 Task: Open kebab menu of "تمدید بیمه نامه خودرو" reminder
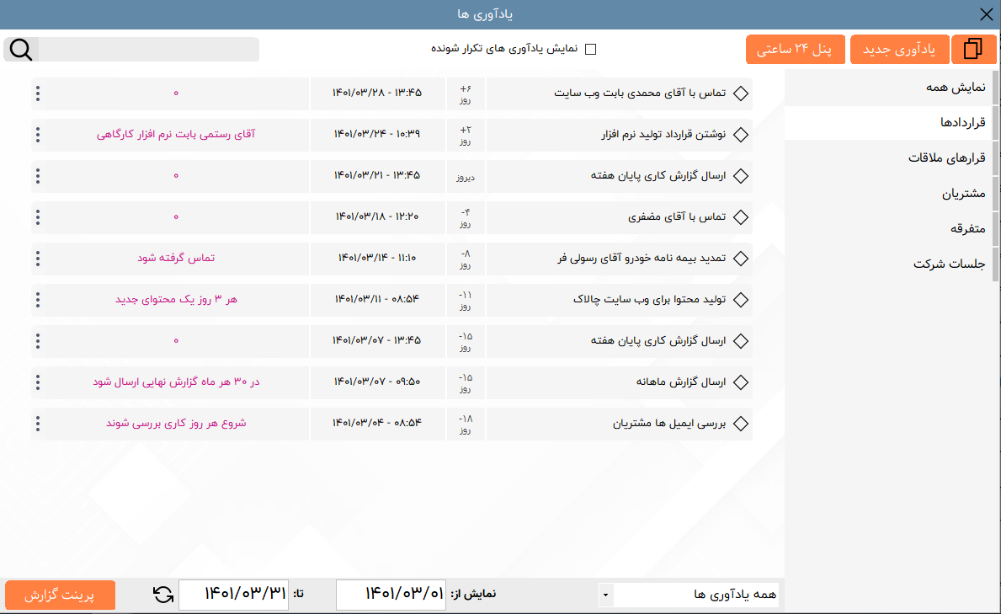pyautogui.click(x=37, y=259)
